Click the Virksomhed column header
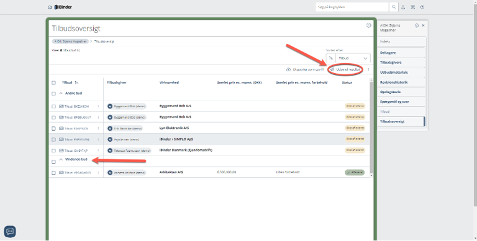477x241 pixels. pos(169,82)
